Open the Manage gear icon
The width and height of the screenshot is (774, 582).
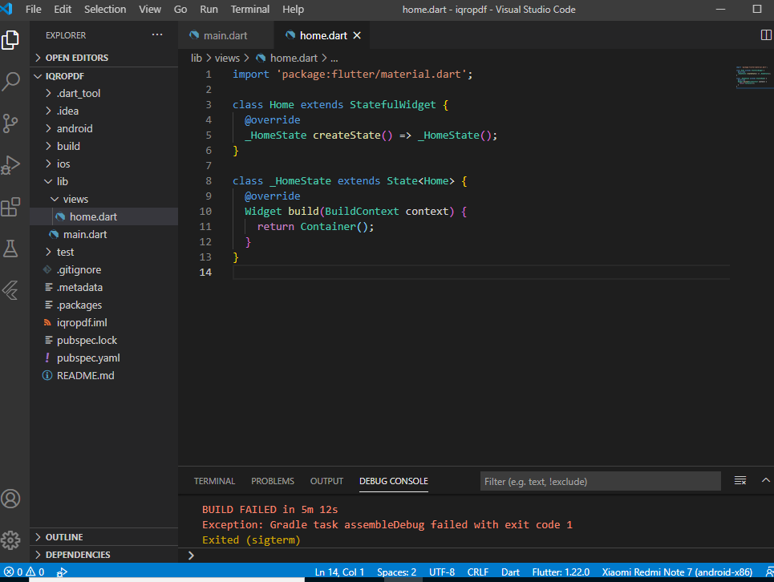11,539
